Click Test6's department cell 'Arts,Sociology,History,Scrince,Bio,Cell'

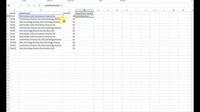pos(41,31)
